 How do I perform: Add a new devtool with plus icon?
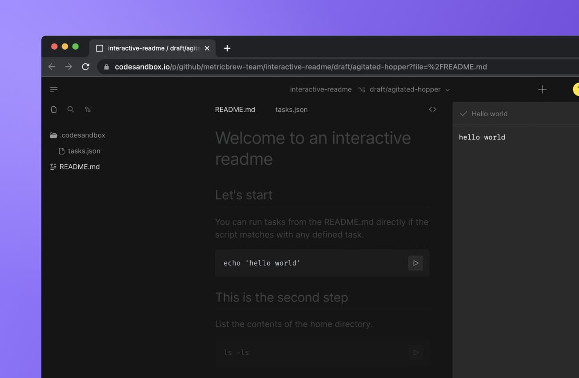click(x=542, y=89)
